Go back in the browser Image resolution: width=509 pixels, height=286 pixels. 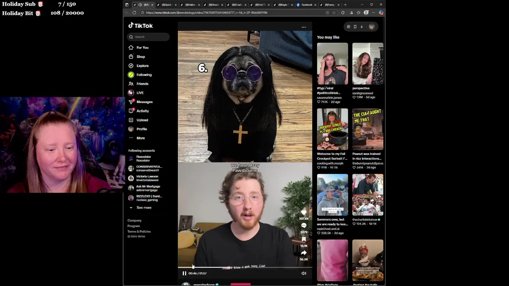tap(127, 13)
